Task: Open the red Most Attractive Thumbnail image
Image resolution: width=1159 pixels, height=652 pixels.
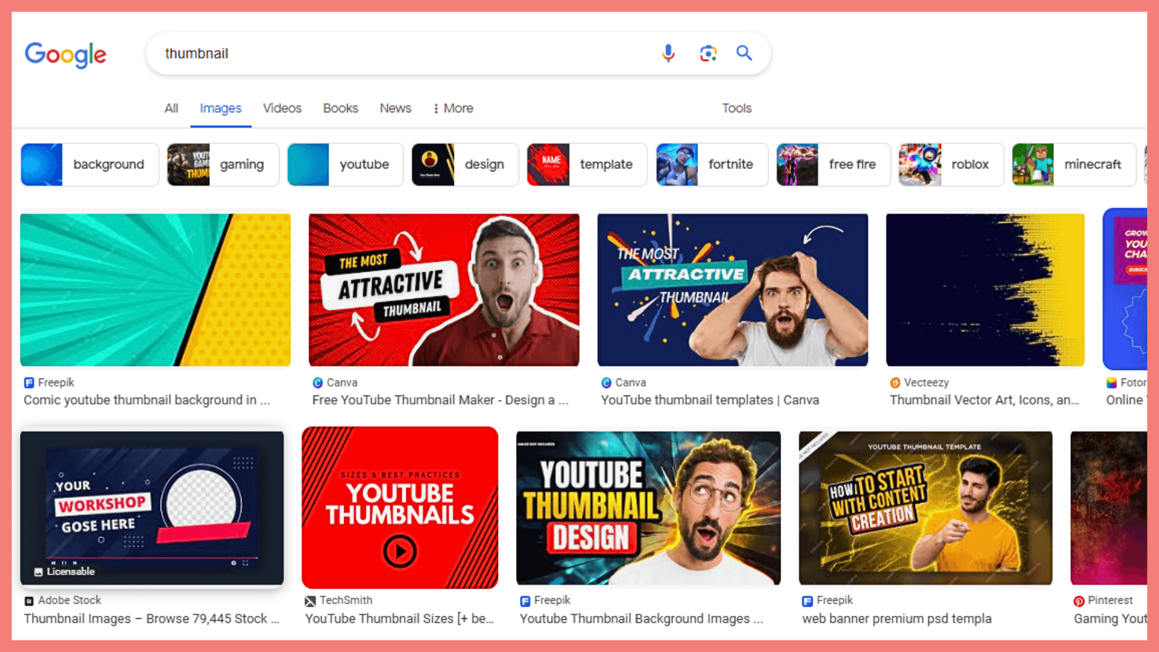Action: [x=444, y=290]
